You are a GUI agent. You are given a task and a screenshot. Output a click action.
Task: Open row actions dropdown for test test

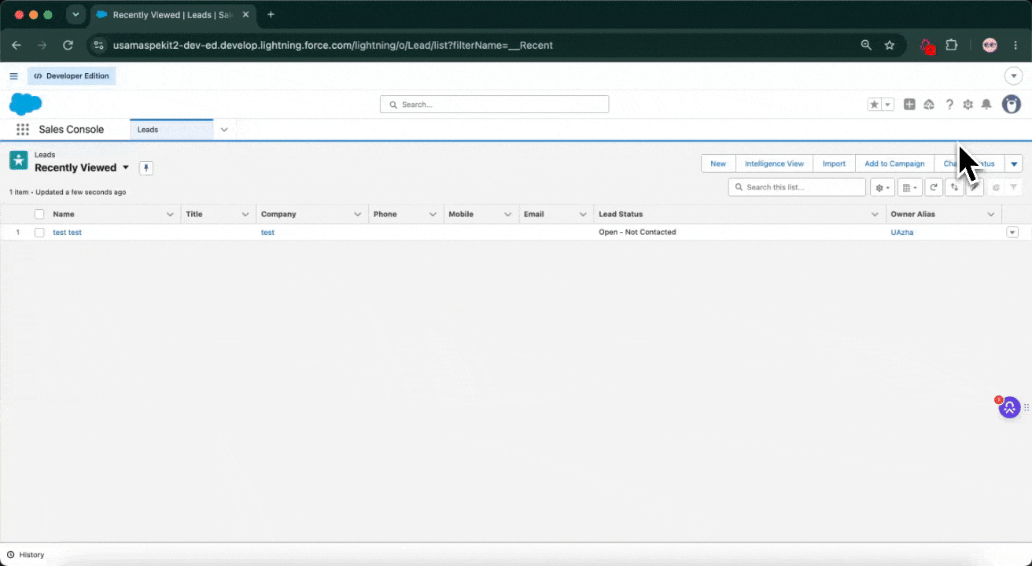[x=1012, y=233]
